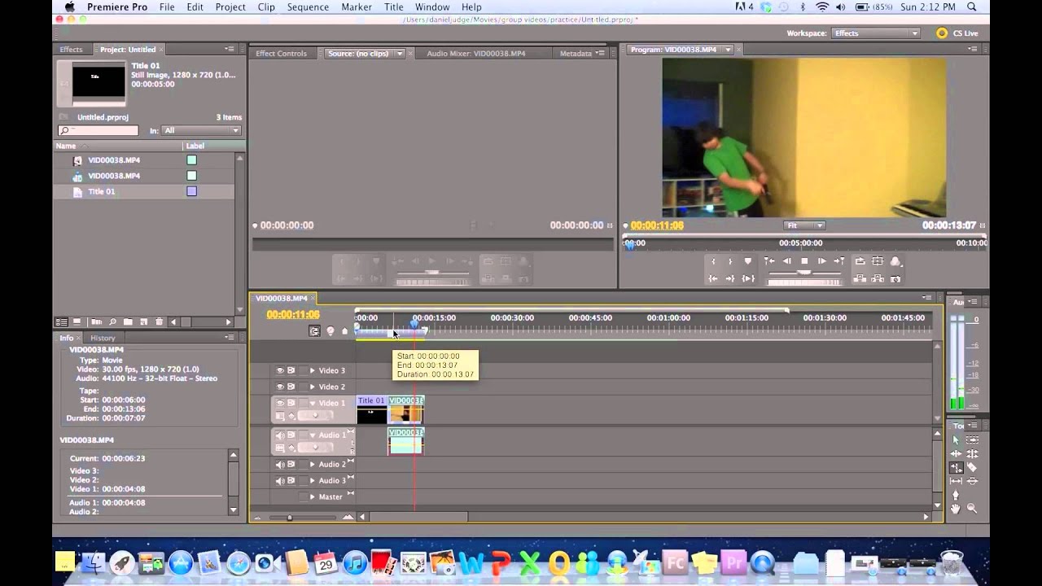This screenshot has width=1042, height=586.
Task: Collapse the Audio 1 track
Action: pos(312,435)
